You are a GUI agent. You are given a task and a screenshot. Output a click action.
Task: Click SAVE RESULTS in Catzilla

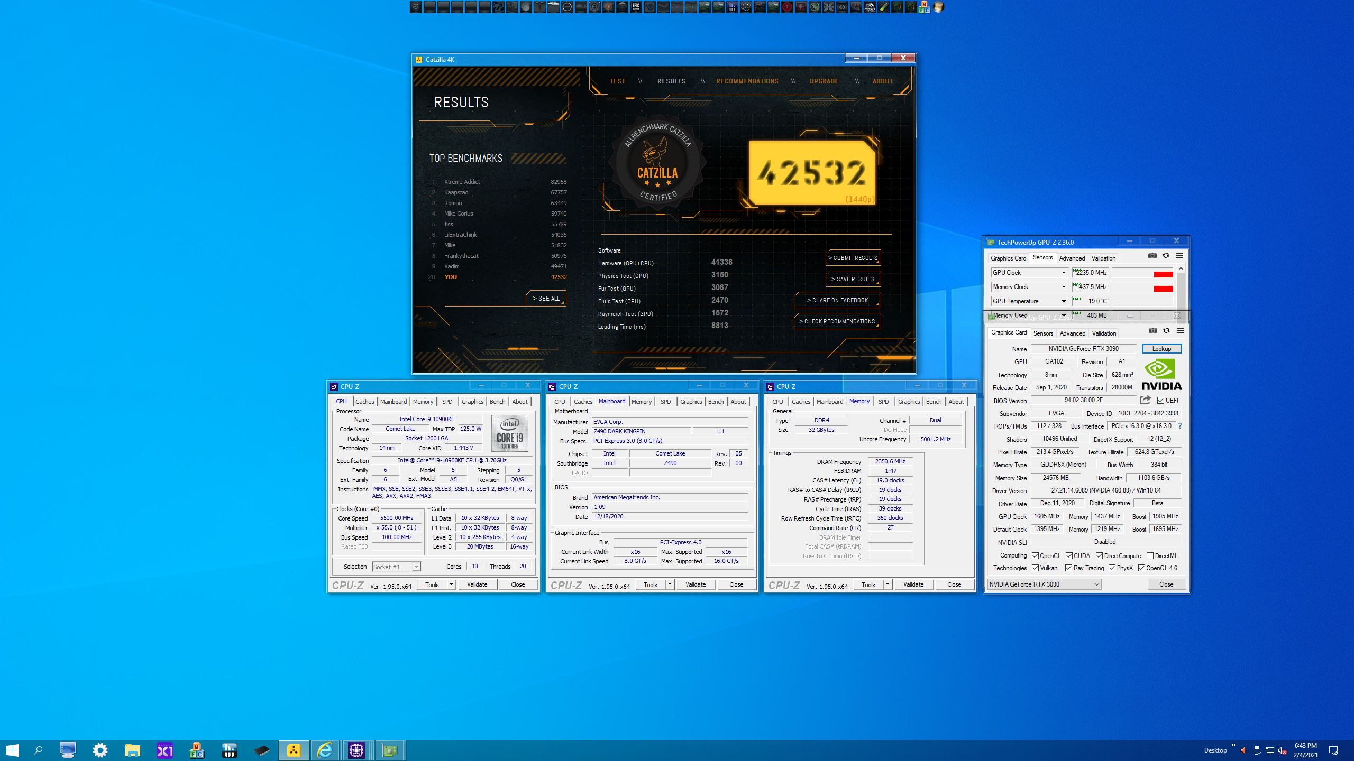pos(853,279)
